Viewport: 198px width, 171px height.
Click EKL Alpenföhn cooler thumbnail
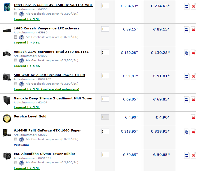tap(7, 156)
